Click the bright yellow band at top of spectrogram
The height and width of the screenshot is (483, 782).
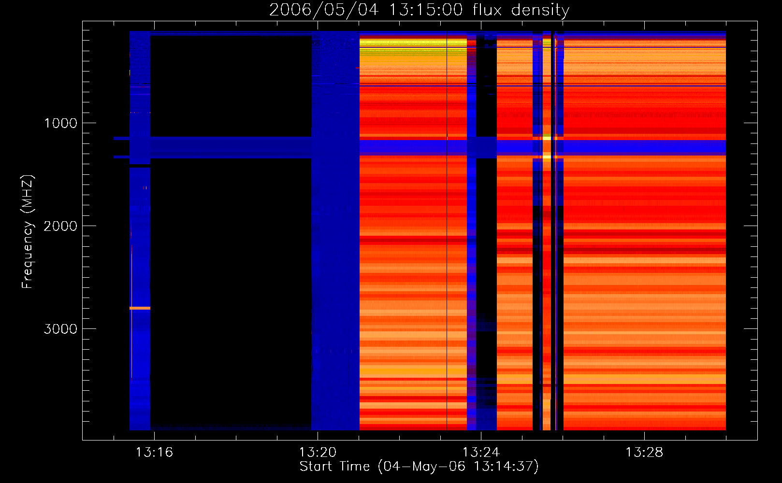[x=413, y=43]
